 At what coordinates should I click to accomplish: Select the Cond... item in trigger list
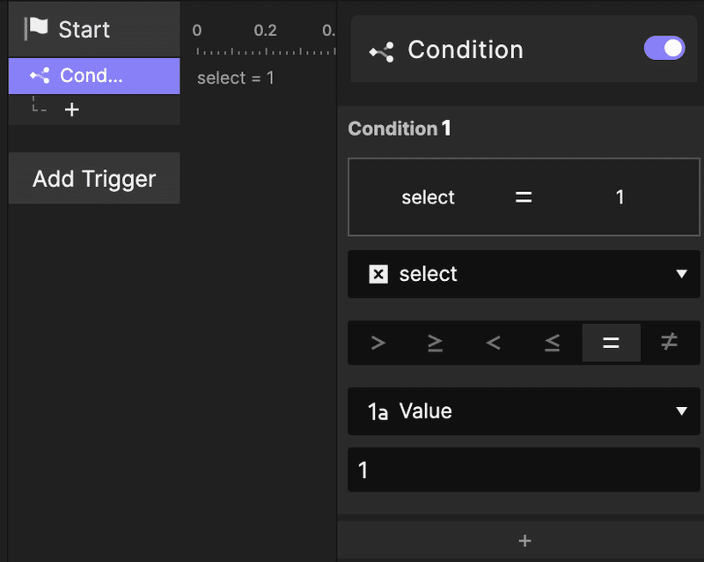[x=93, y=76]
